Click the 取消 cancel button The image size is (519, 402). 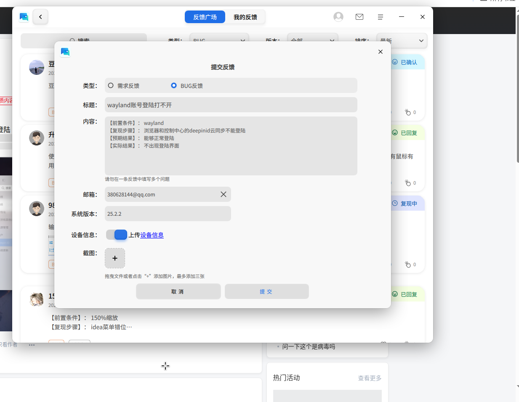[178, 291]
